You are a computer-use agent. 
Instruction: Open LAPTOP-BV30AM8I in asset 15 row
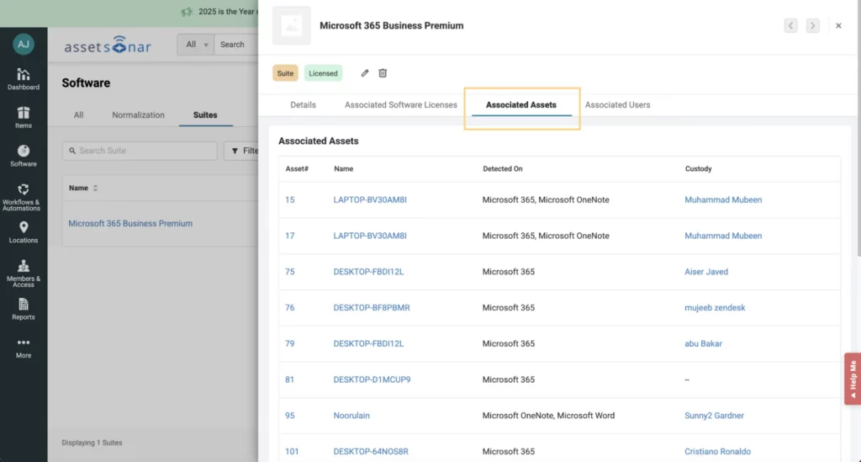click(x=370, y=200)
